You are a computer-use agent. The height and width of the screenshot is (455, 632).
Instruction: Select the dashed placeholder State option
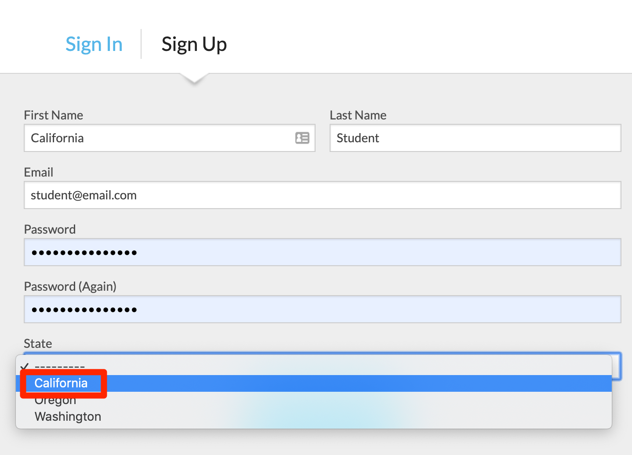tap(314, 367)
